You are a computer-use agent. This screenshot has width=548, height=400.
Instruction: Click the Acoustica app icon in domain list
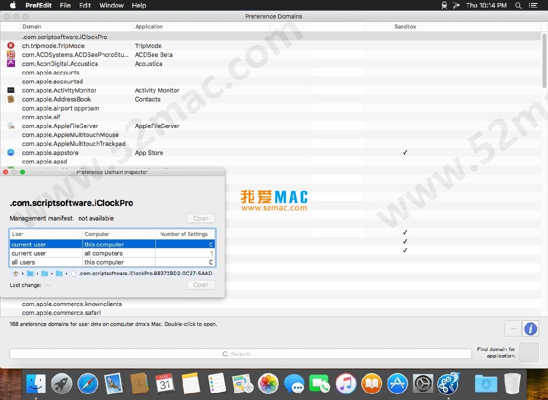point(11,63)
